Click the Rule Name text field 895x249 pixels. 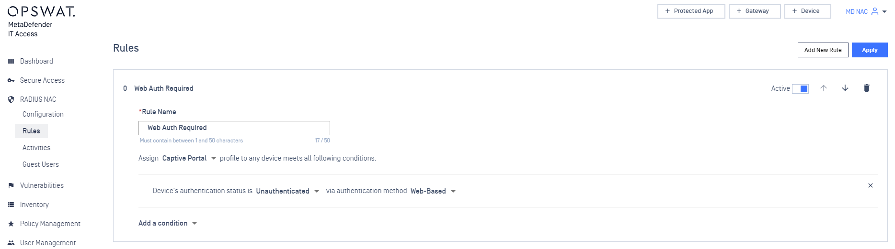point(234,128)
